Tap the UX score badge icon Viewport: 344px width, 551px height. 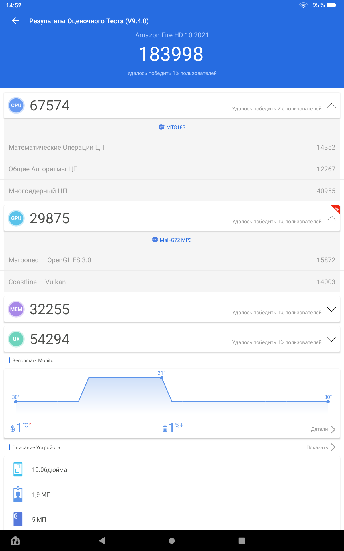[16, 339]
